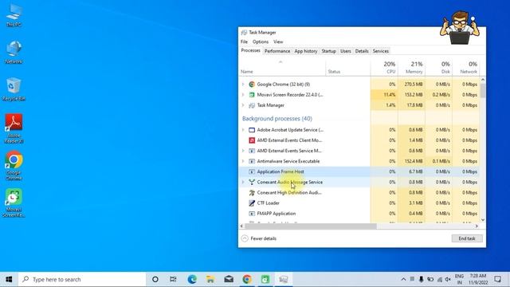The width and height of the screenshot is (510, 287).
Task: Click Cortana circle icon on taskbar
Action: tap(155, 279)
